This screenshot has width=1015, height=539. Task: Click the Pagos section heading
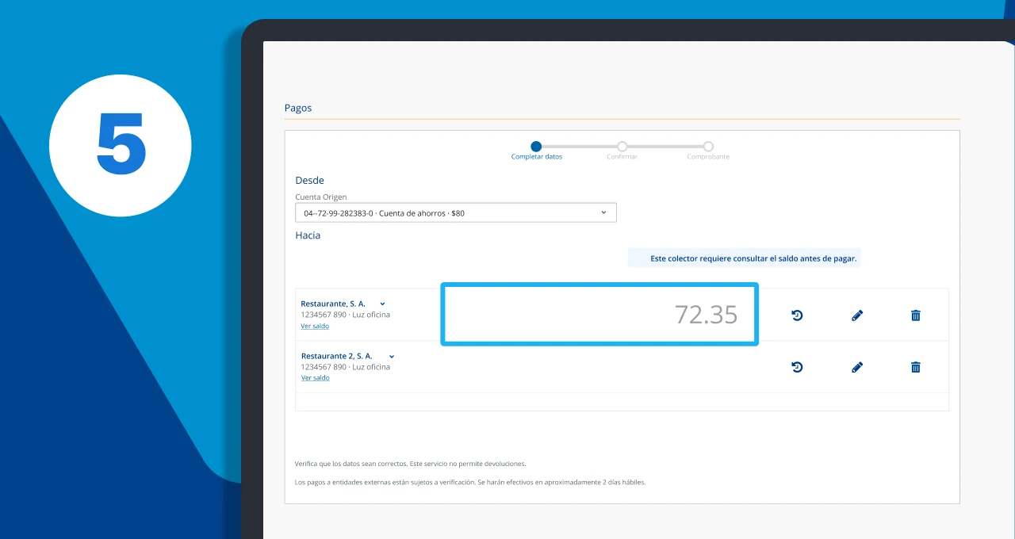pos(298,108)
